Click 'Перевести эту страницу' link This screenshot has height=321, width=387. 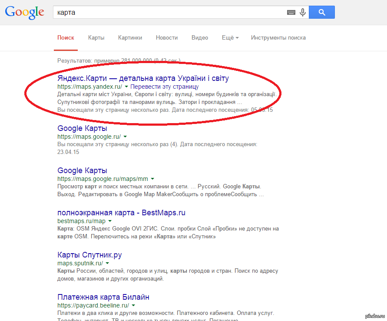click(165, 87)
